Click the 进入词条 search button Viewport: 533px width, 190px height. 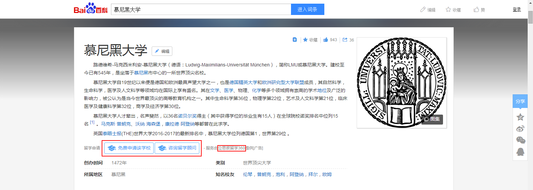tap(307, 9)
